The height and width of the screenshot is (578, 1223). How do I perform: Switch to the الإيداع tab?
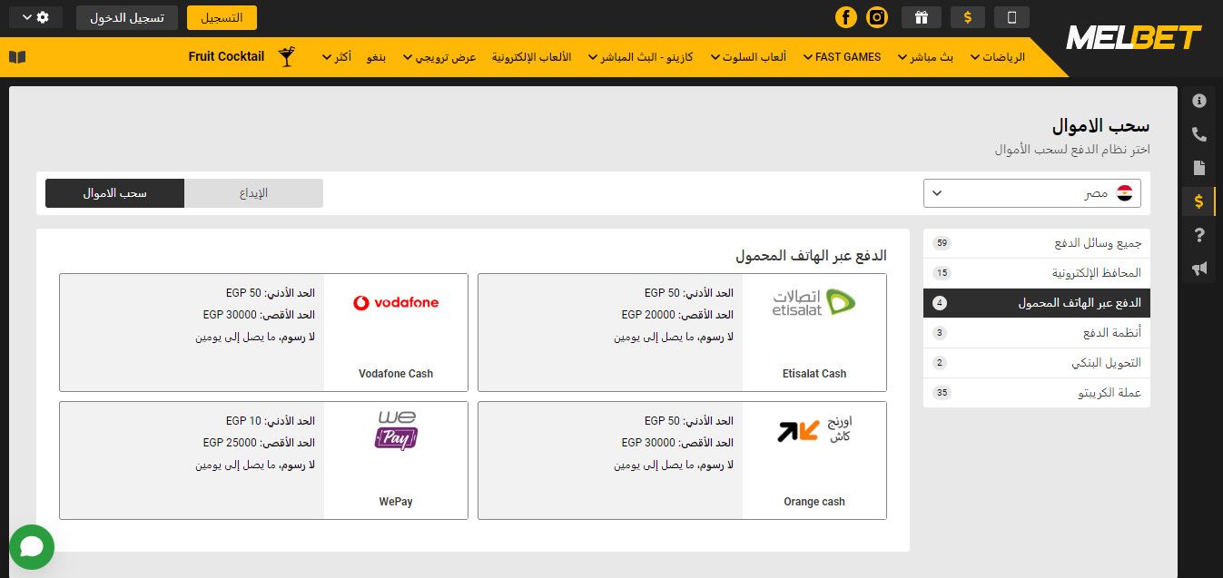(x=253, y=192)
